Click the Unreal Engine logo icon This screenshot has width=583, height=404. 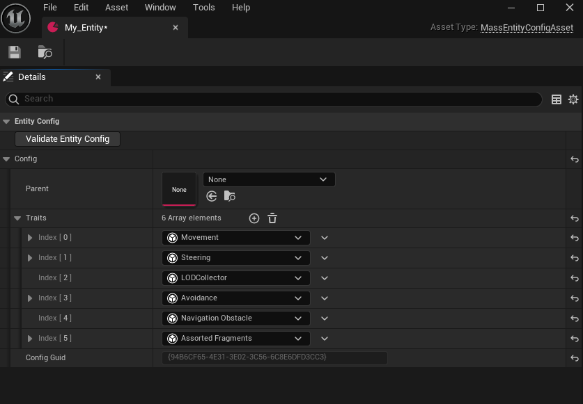click(x=15, y=19)
